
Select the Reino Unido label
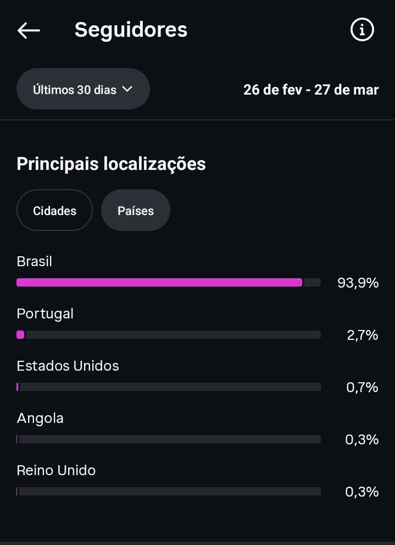(56, 471)
